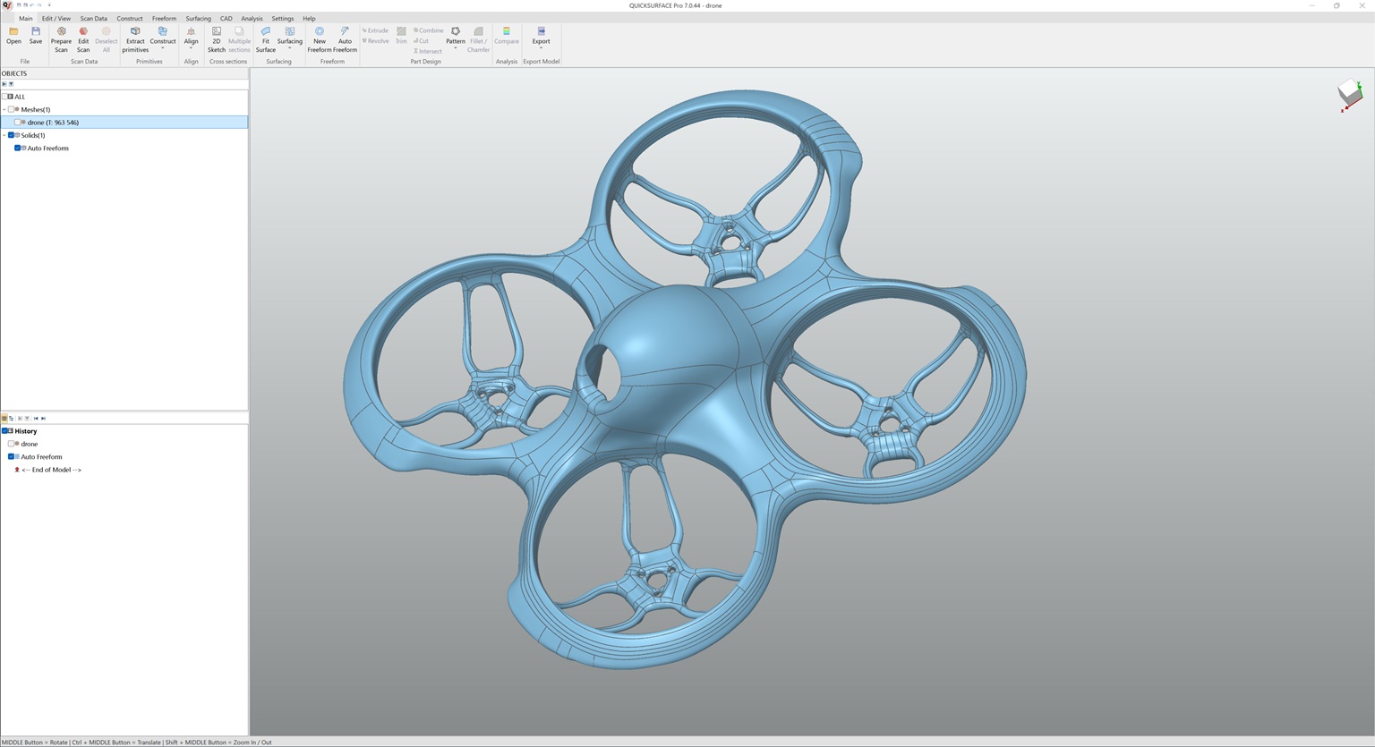Start a 2D Sketch cross section
1375x747 pixels.
(217, 32)
